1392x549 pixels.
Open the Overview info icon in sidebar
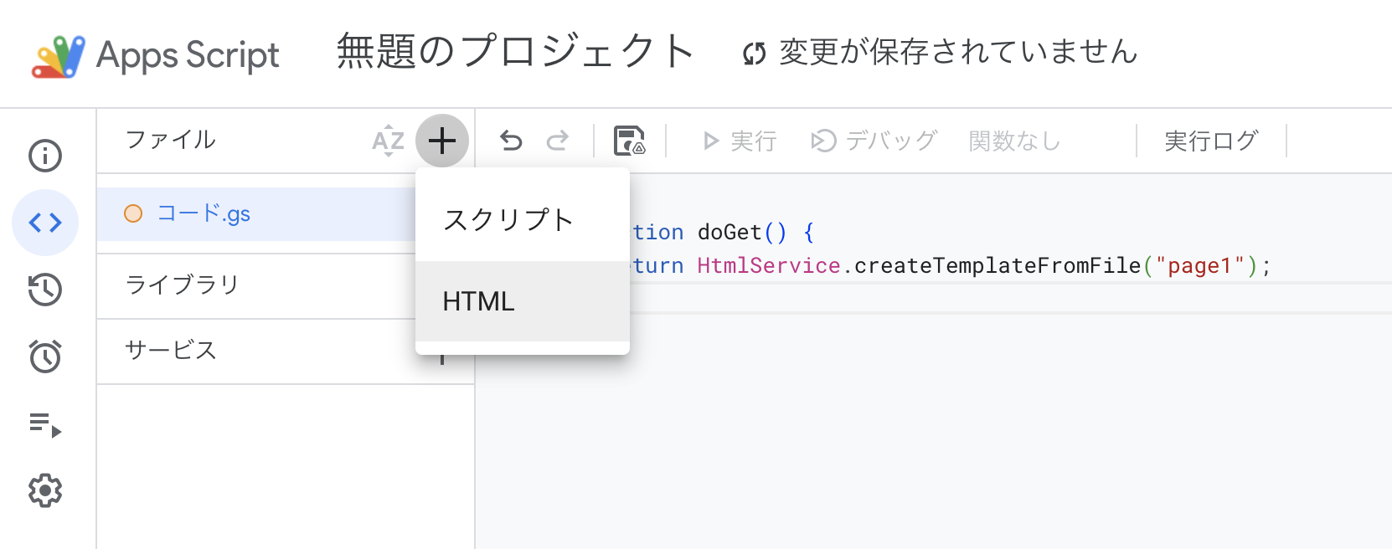click(45, 156)
